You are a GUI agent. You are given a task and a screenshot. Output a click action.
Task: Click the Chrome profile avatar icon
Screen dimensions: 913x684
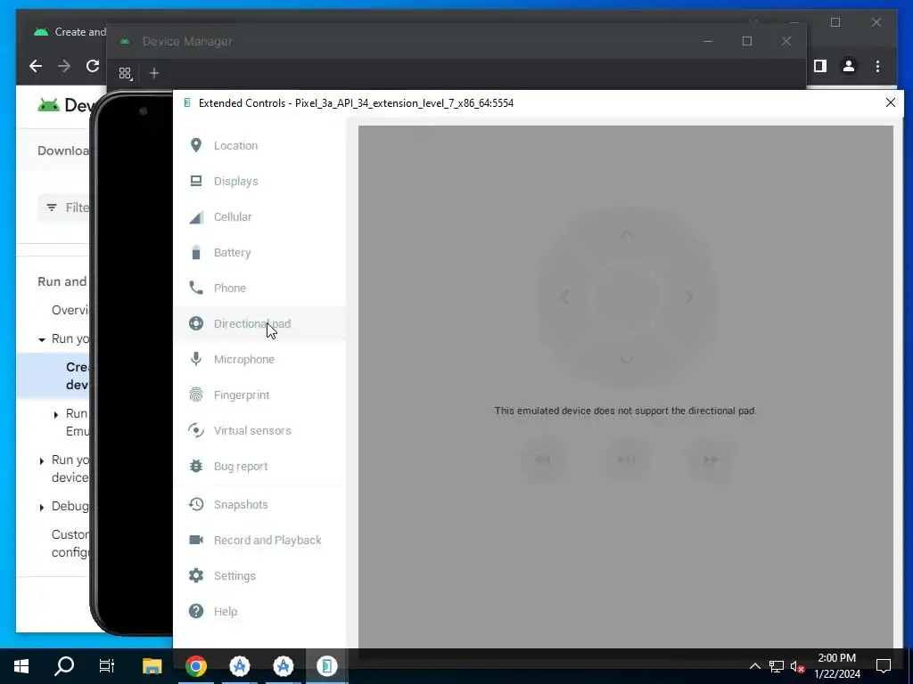click(849, 66)
